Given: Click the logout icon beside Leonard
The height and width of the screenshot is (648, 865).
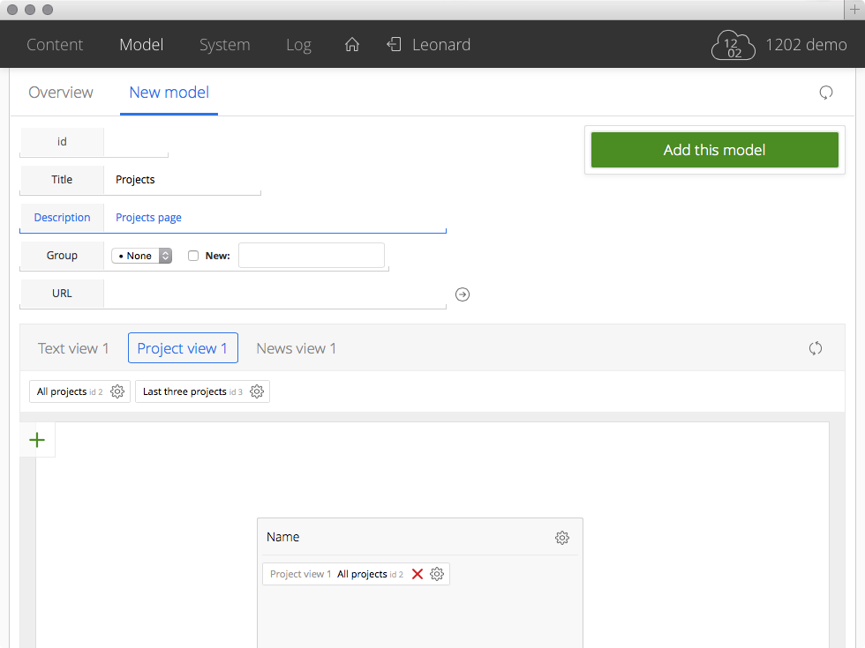Looking at the screenshot, I should point(394,45).
